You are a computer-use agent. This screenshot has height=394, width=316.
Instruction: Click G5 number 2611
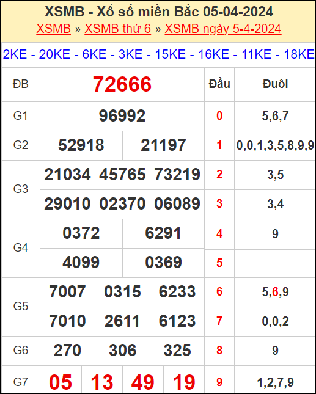tap(122, 321)
